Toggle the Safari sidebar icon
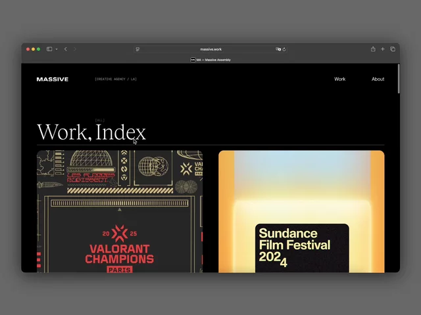421x315 pixels. [49, 49]
